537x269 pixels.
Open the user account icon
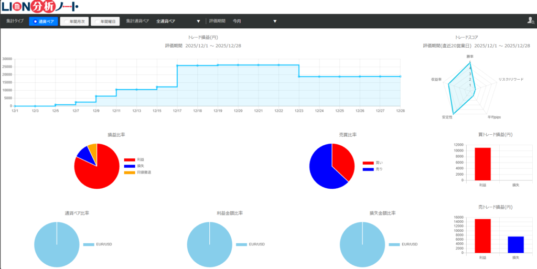(530, 21)
